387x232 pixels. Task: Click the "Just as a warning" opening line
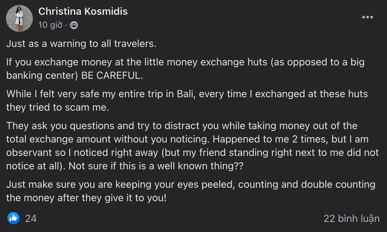click(47, 44)
